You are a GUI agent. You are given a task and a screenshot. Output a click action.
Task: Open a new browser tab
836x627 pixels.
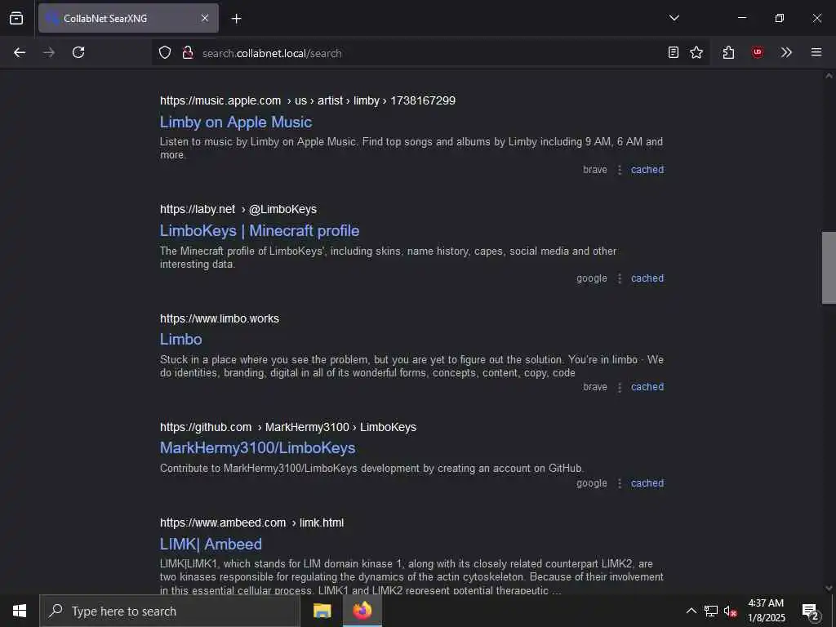[x=236, y=19]
